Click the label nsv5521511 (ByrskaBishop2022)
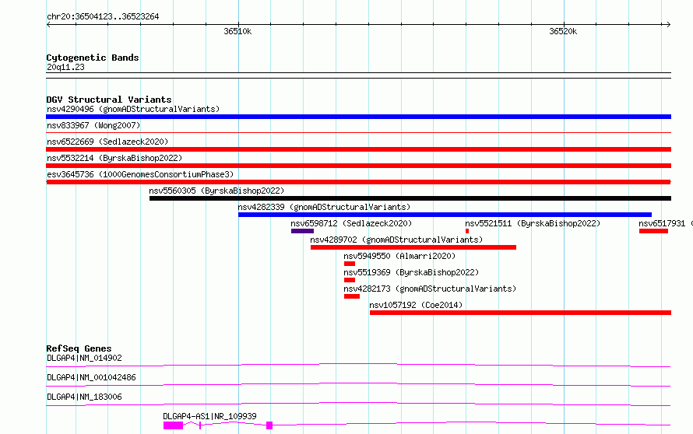The height and width of the screenshot is (434, 693). pos(533,223)
